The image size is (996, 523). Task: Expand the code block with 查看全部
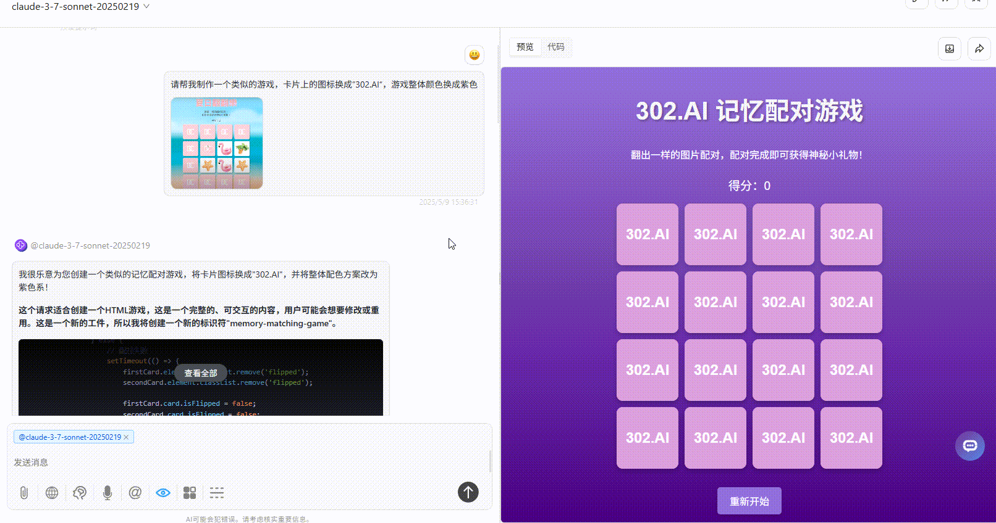click(x=201, y=373)
